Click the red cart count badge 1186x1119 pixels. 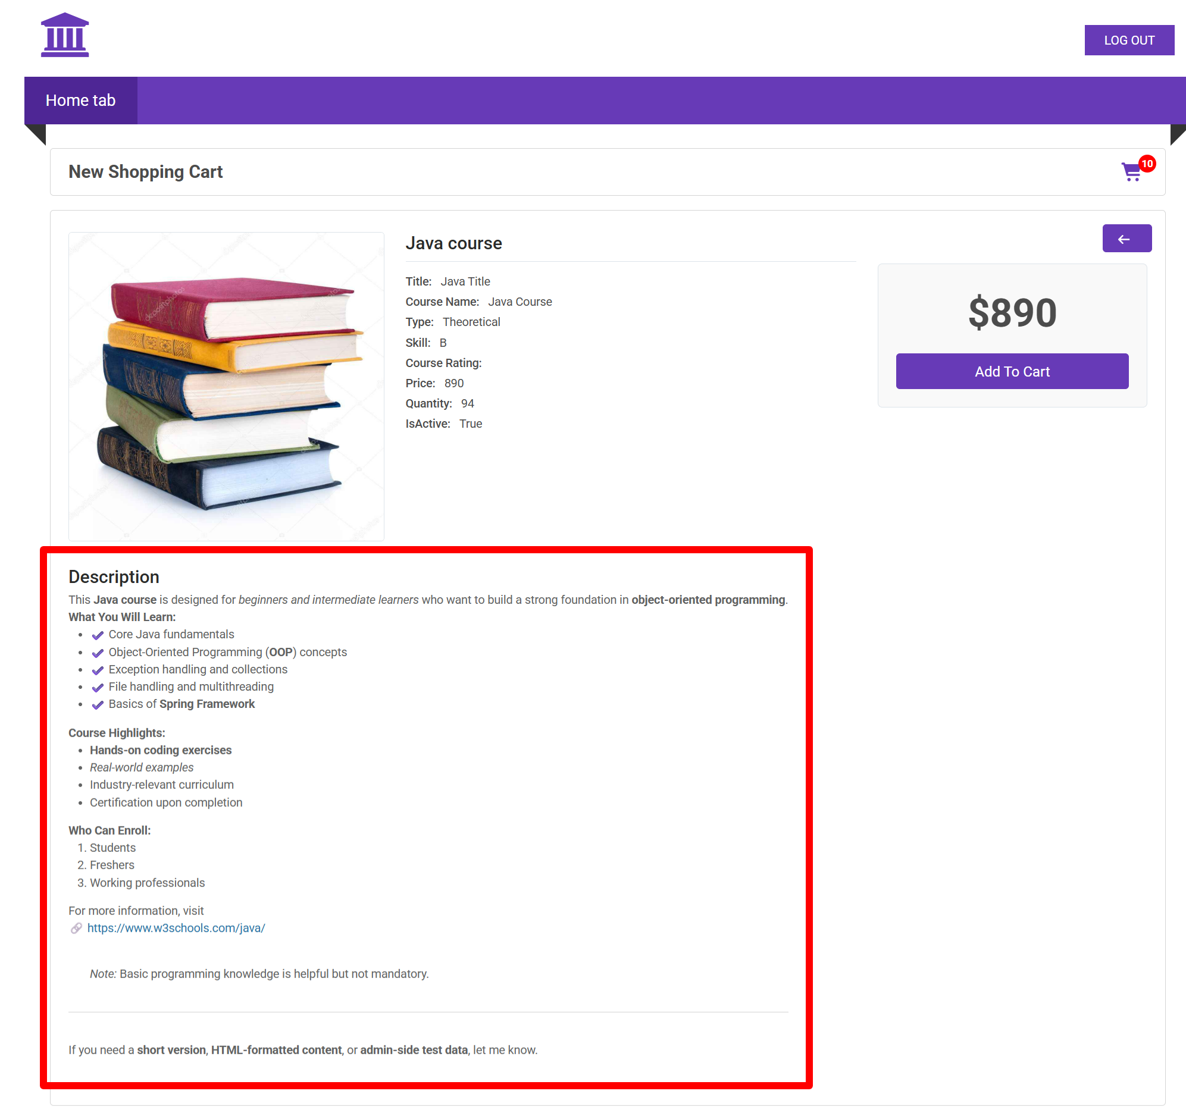click(1147, 164)
